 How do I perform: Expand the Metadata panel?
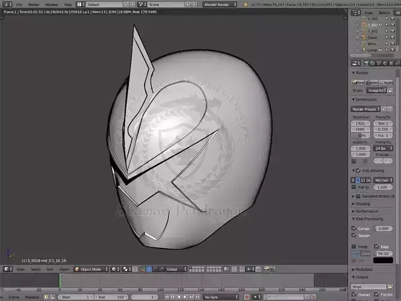362,270
